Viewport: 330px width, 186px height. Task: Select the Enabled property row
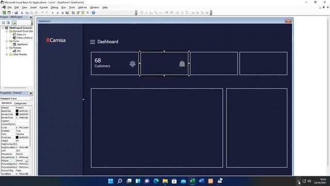pos(15,131)
